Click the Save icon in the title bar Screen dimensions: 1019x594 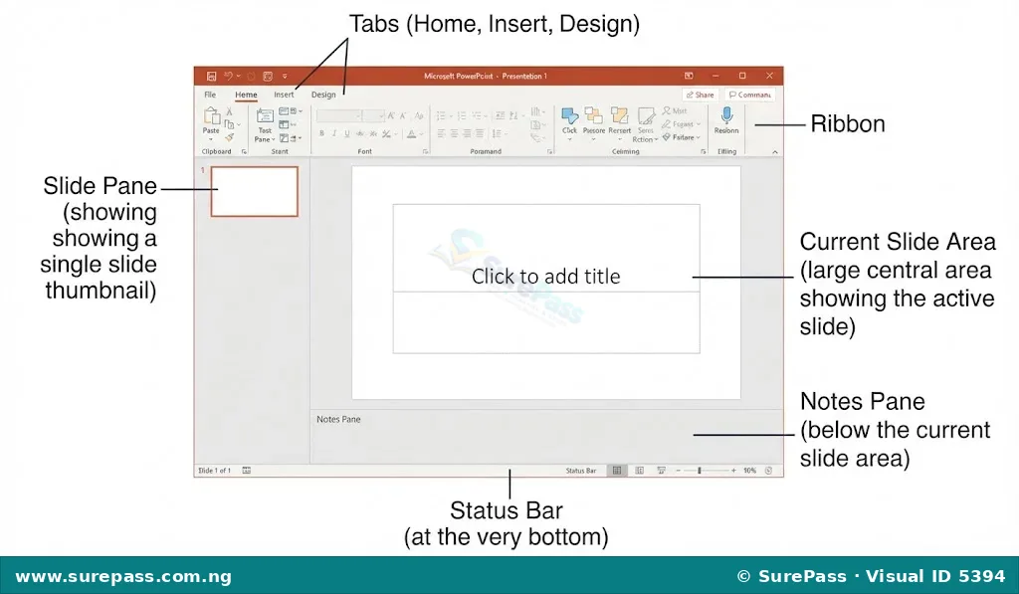211,76
